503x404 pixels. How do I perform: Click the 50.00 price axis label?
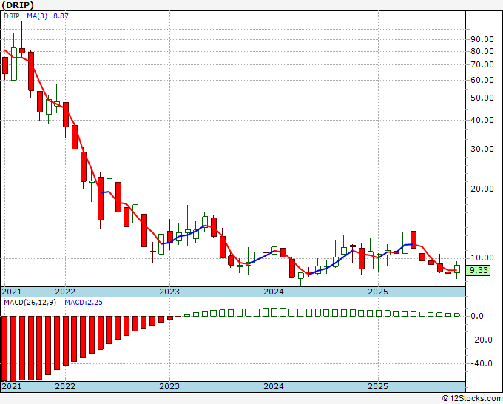coord(482,98)
